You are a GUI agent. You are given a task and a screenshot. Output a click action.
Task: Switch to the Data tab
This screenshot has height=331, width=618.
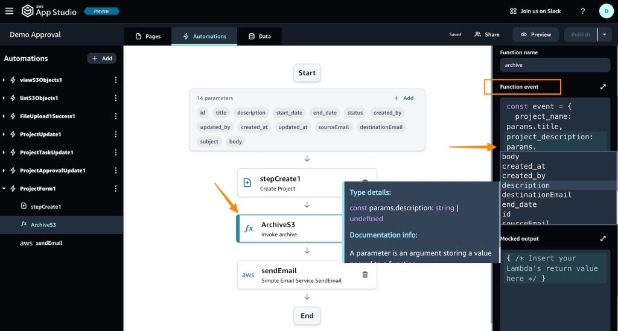pyautogui.click(x=260, y=36)
